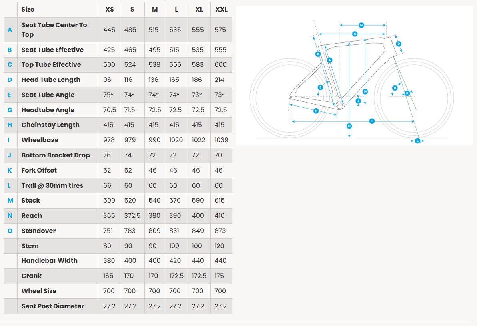The image size is (477, 326).
Task: Click the L trail marker on diagram
Action: click(417, 141)
